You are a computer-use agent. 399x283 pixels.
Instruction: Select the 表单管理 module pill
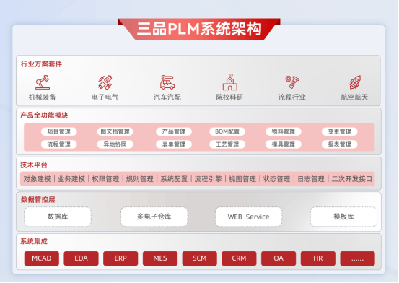tap(174, 144)
